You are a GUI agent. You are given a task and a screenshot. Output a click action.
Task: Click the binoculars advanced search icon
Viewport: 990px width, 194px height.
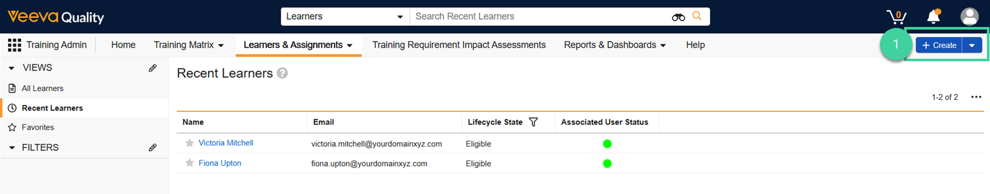point(678,17)
